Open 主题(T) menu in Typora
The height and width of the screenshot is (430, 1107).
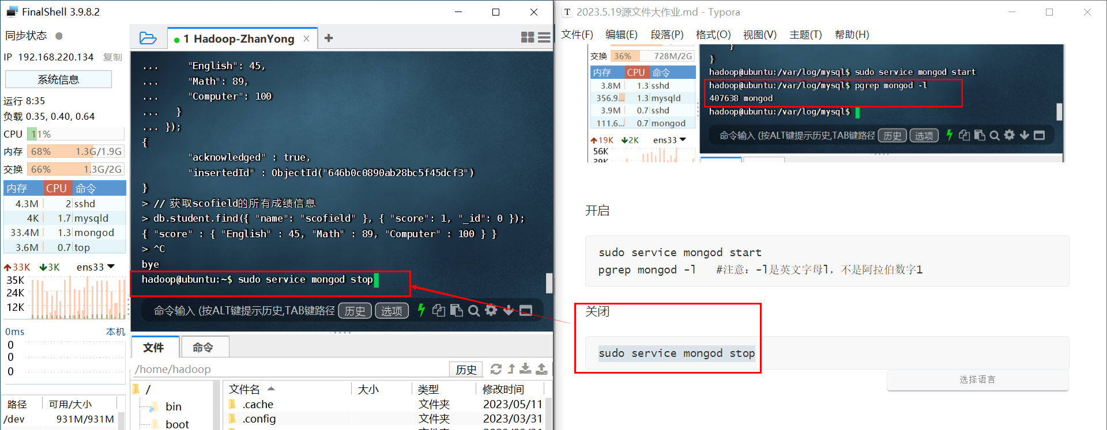point(805,35)
